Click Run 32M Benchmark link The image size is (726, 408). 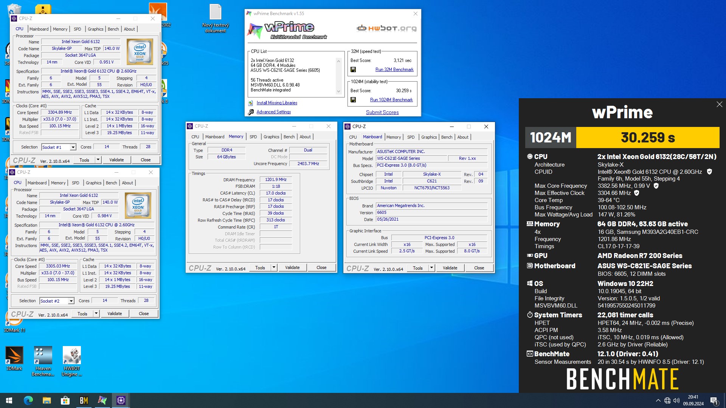pyautogui.click(x=394, y=70)
